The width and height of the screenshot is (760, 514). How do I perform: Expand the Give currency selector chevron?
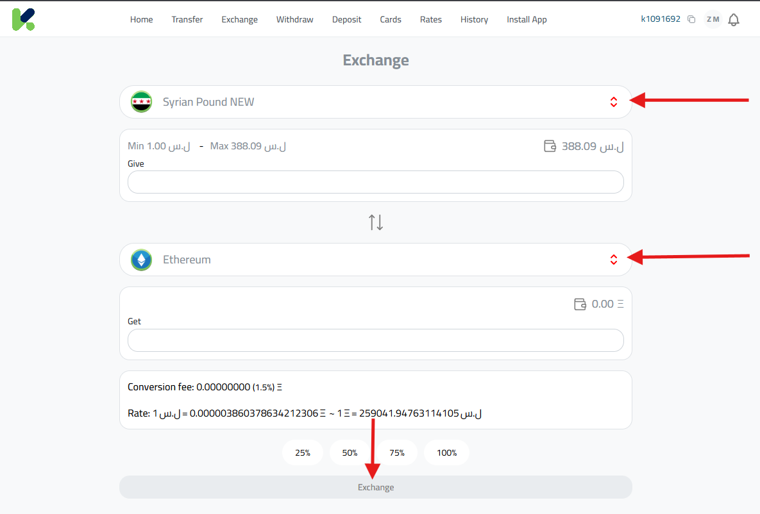tap(614, 101)
